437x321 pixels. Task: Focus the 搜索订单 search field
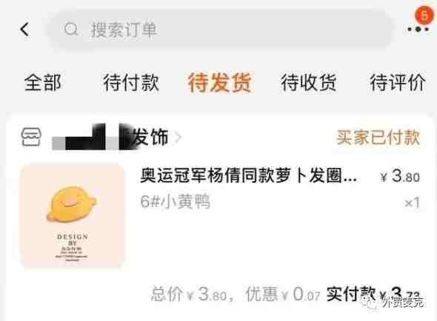220,30
